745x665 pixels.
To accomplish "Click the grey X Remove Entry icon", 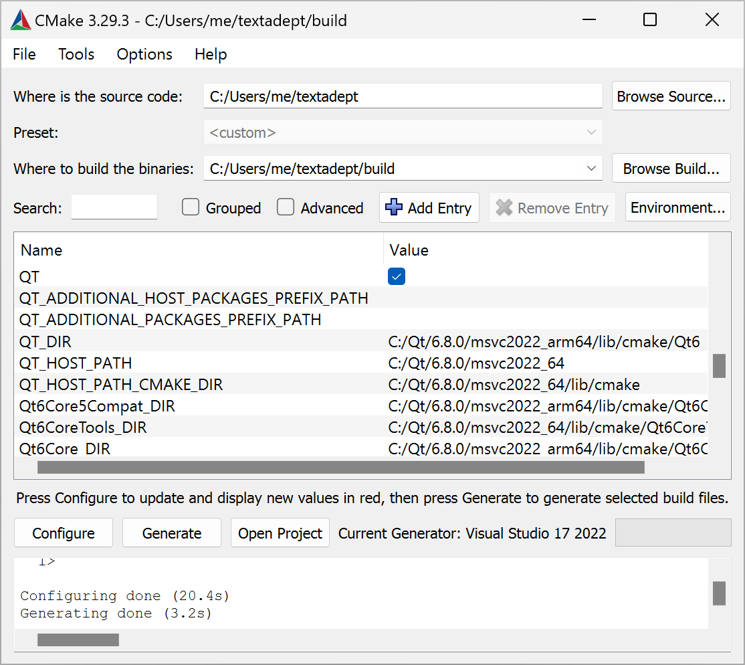I will [x=504, y=207].
